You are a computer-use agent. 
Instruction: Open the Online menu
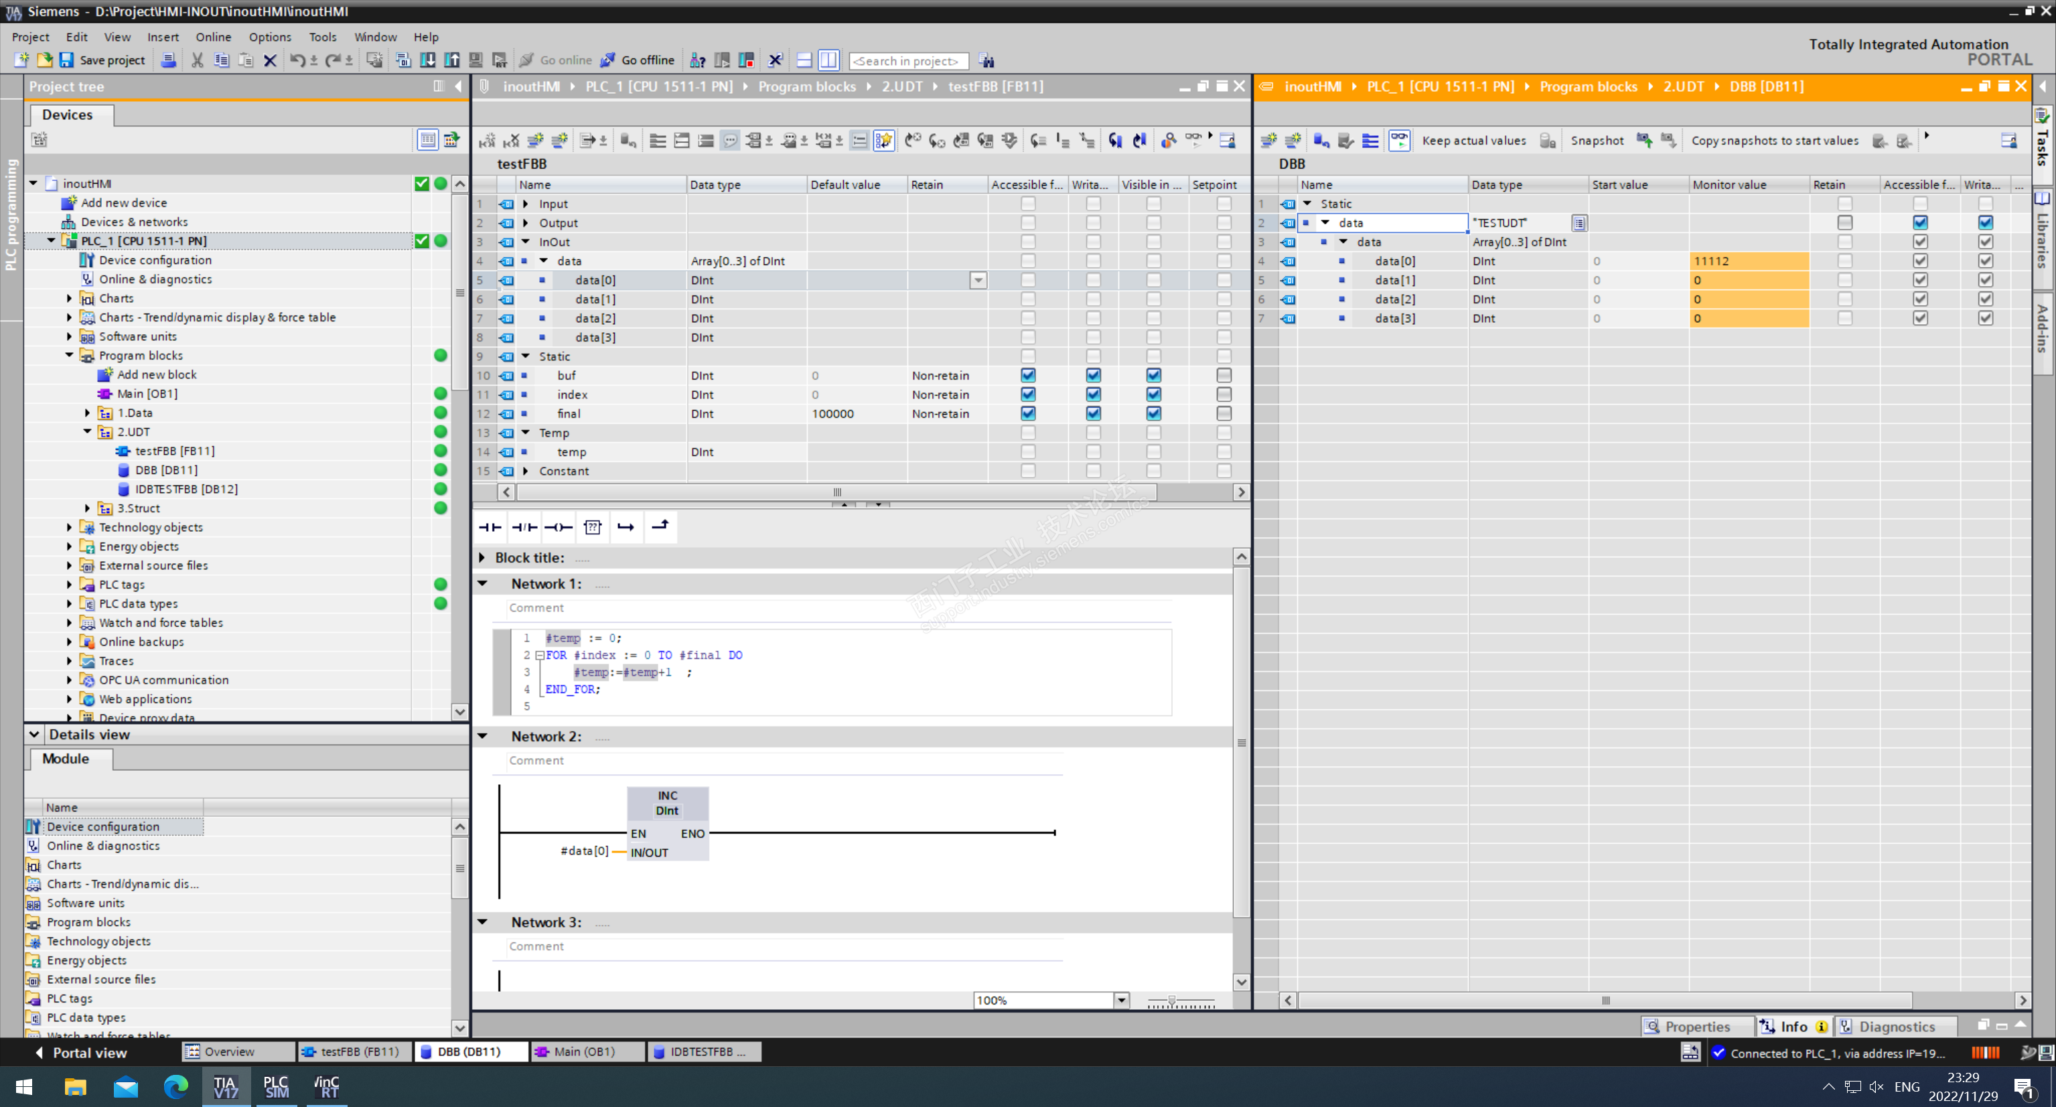(213, 37)
